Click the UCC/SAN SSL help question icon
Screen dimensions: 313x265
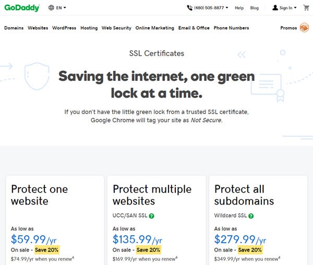[x=151, y=216]
